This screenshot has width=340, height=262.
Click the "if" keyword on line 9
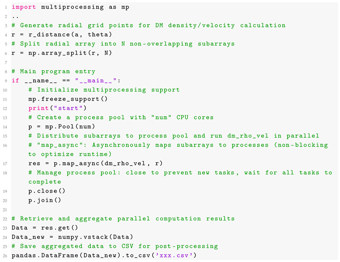click(14, 81)
